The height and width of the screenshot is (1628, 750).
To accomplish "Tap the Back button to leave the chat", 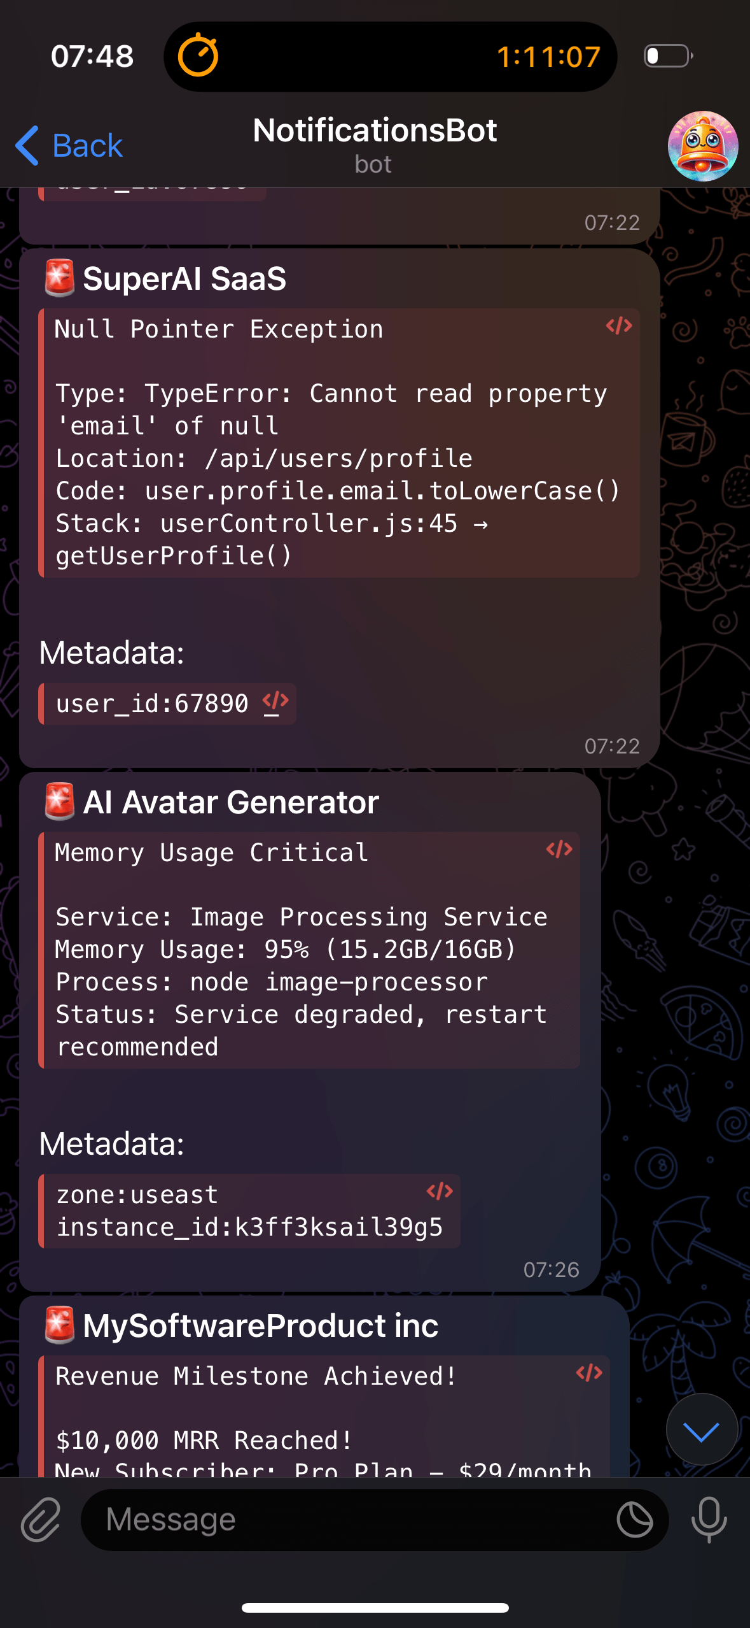I will [68, 145].
